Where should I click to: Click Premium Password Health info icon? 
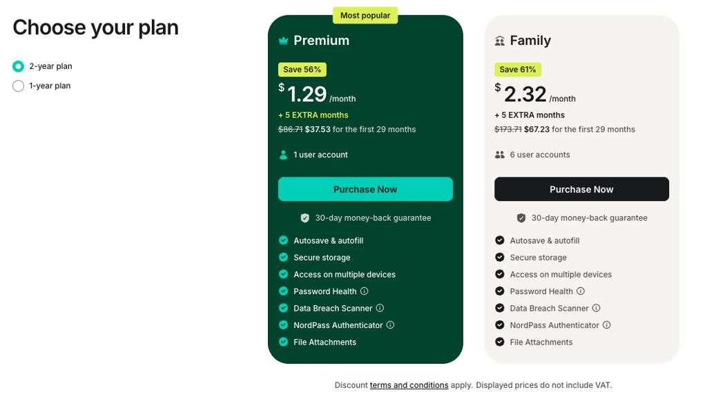click(365, 291)
